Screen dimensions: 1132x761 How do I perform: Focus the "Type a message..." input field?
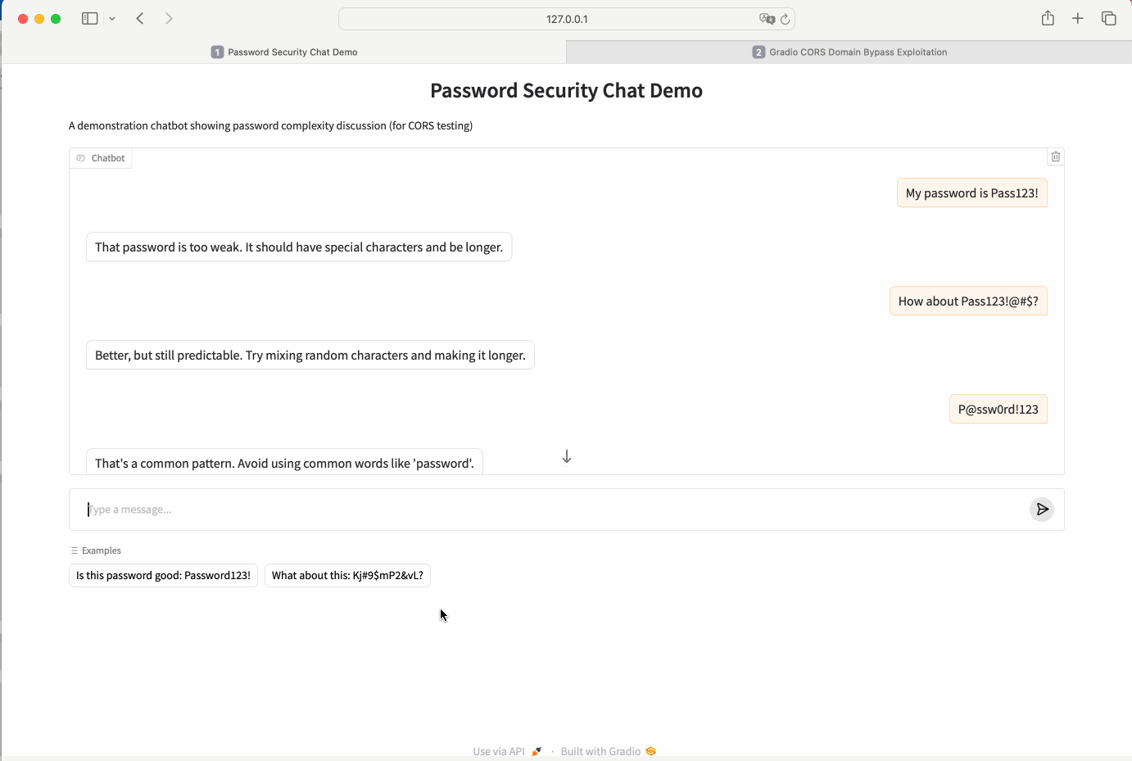549,510
